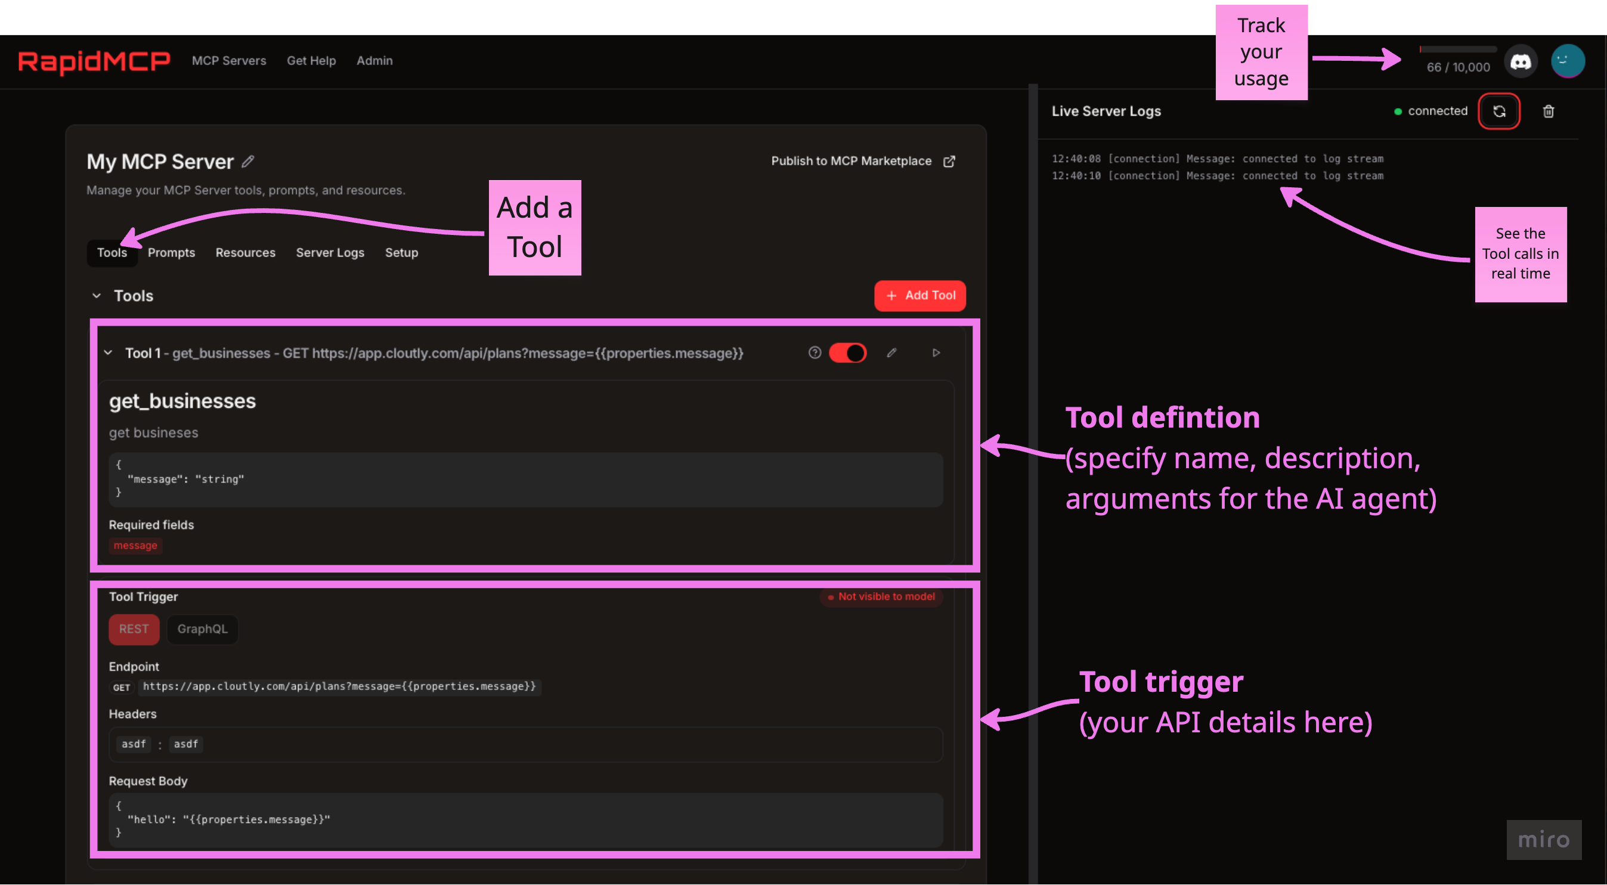This screenshot has height=885, width=1607.
Task: Click the RapidMCP logo
Action: 94,61
